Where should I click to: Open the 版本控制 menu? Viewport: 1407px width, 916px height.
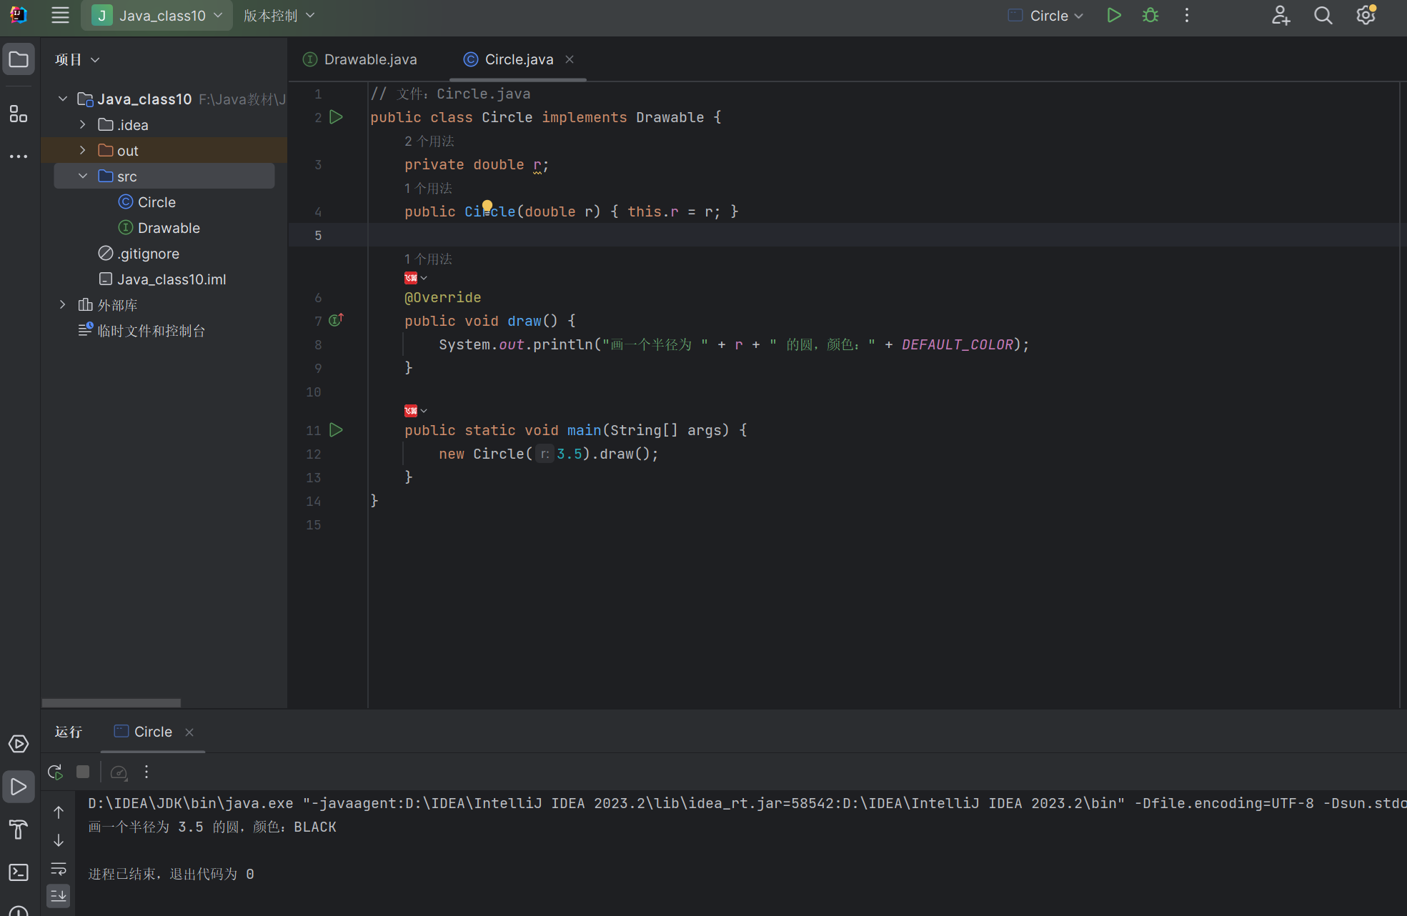point(279,16)
